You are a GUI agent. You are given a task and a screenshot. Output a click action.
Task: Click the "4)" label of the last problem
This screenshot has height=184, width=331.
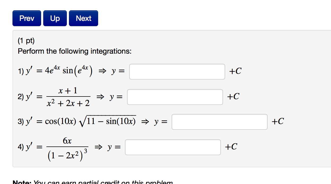tap(20, 147)
